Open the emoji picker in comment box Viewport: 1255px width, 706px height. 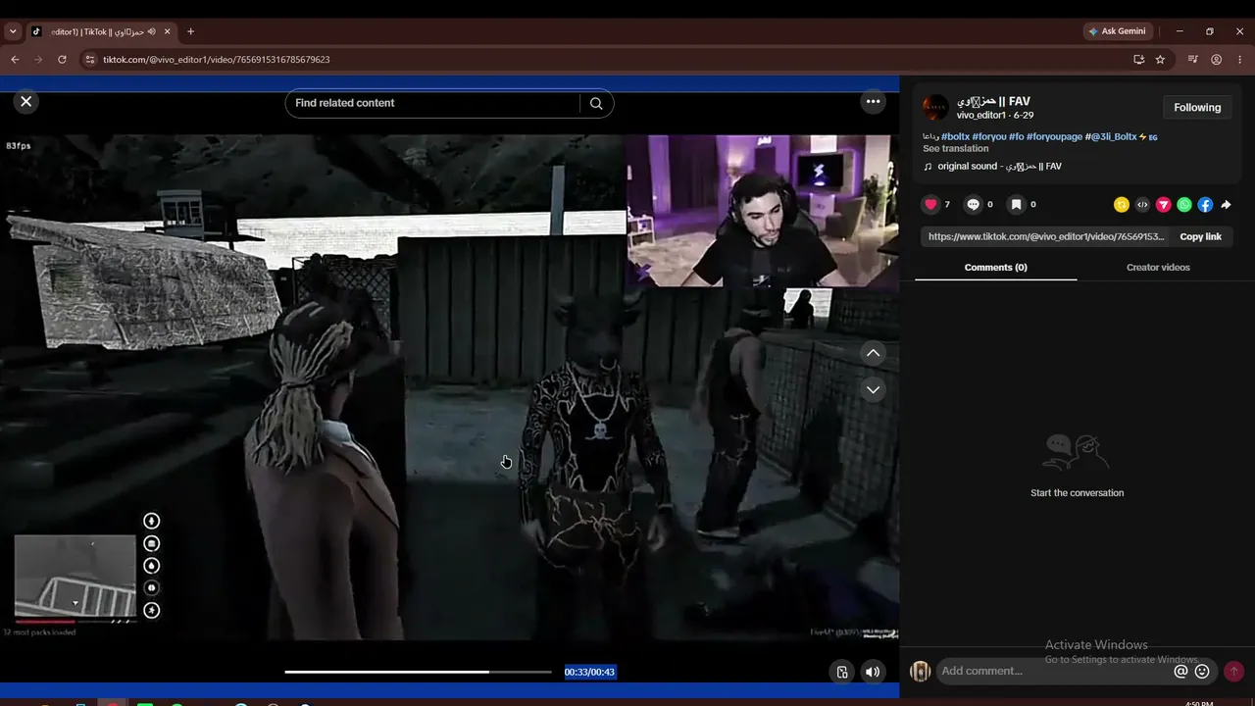point(1202,672)
